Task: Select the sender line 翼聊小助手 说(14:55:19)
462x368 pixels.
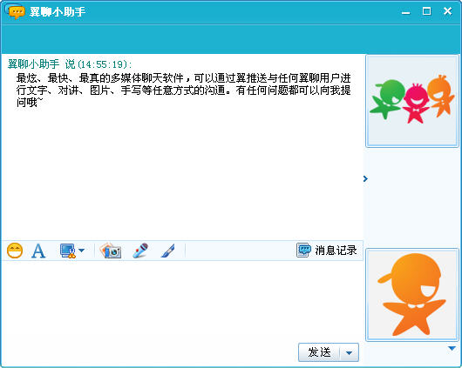Action: coord(70,64)
